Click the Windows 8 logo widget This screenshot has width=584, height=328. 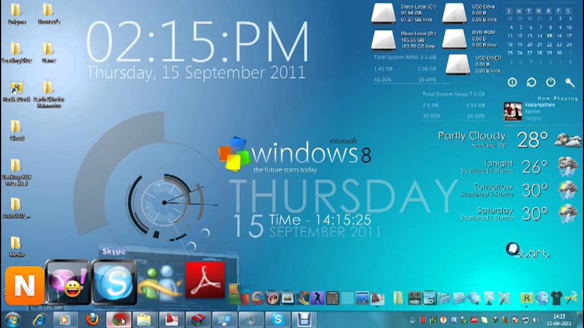[294, 155]
